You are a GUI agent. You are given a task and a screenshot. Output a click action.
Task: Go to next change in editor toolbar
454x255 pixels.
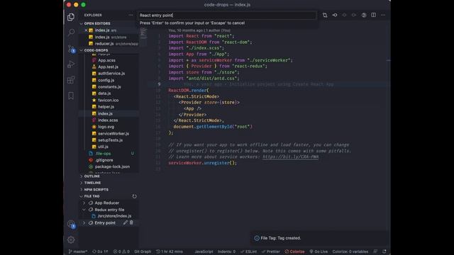pyautogui.click(x=354, y=15)
